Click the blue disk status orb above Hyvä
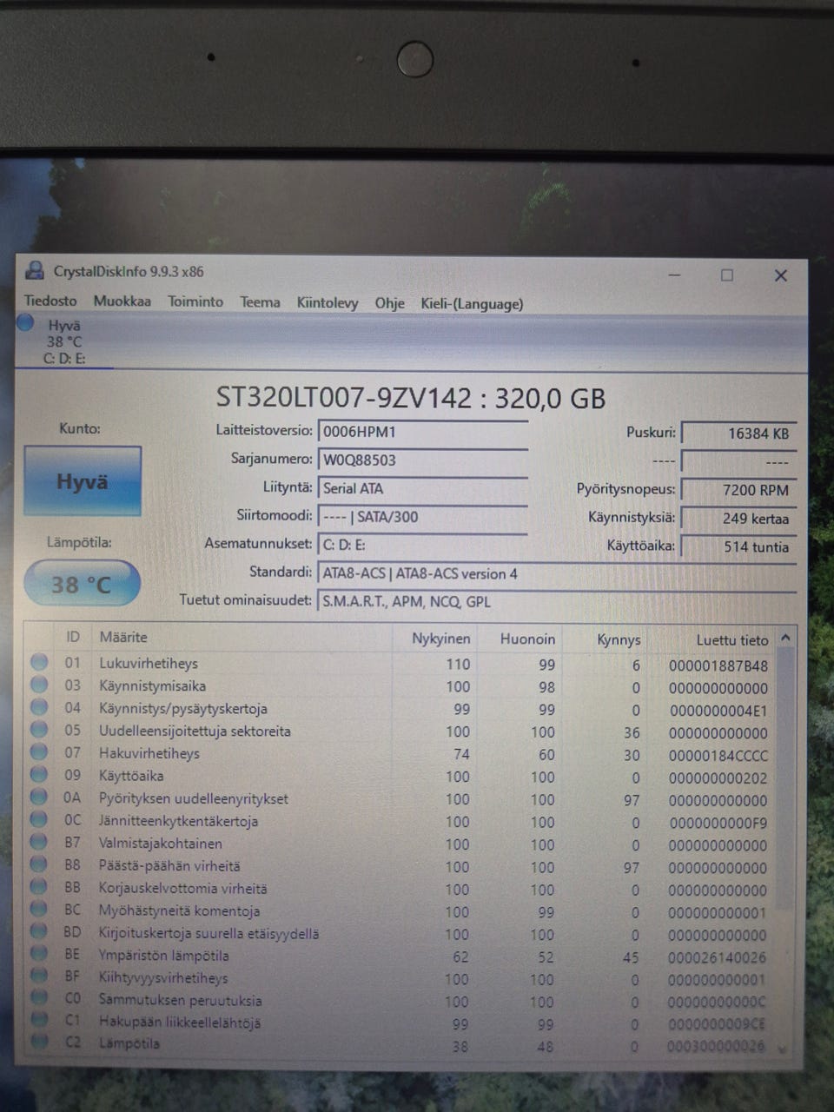Viewport: 834px width, 1112px height. 25,323
